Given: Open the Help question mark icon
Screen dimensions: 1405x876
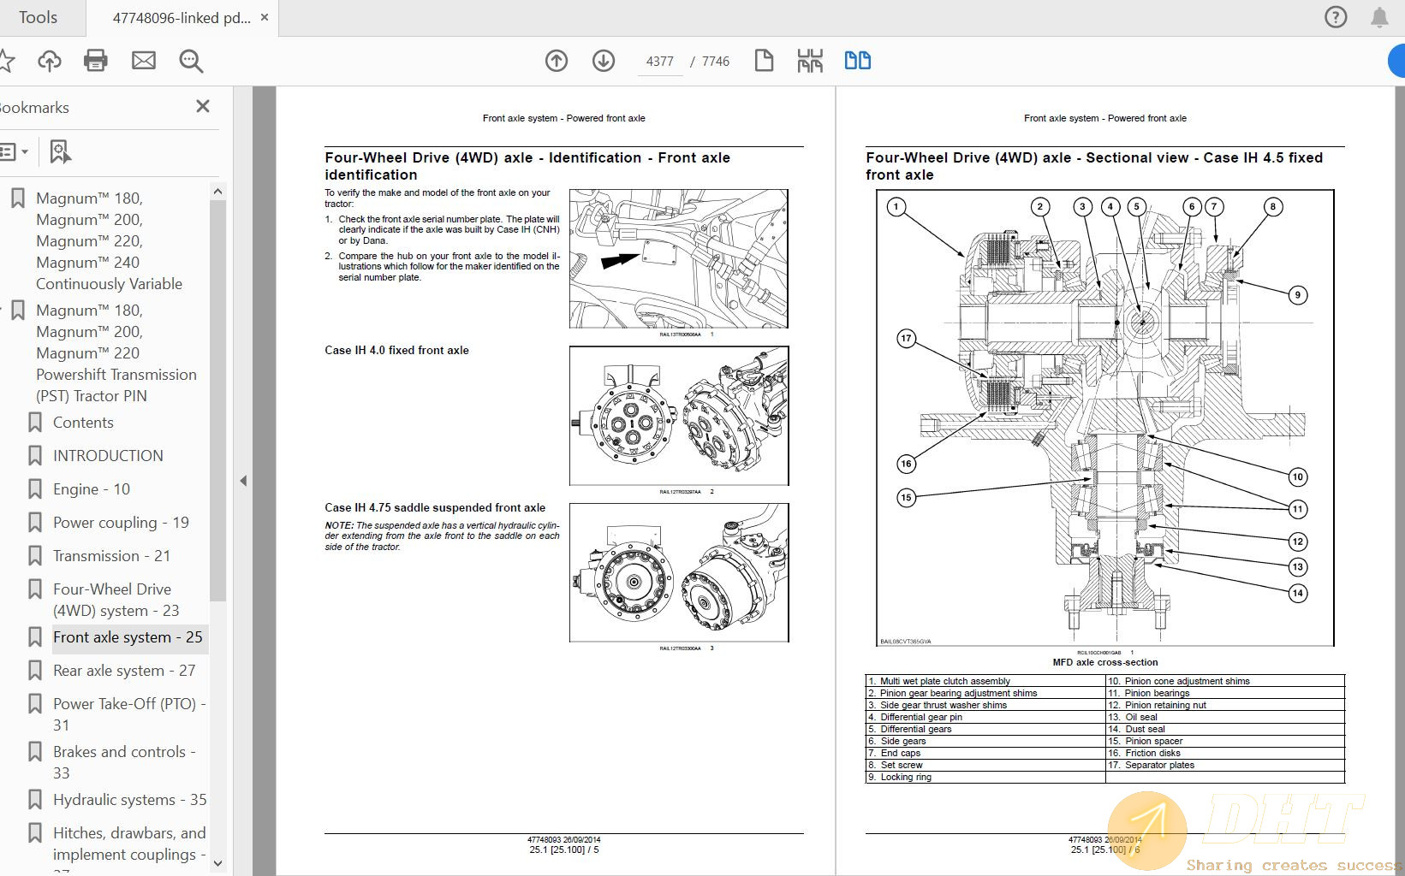Looking at the screenshot, I should click(x=1336, y=17).
